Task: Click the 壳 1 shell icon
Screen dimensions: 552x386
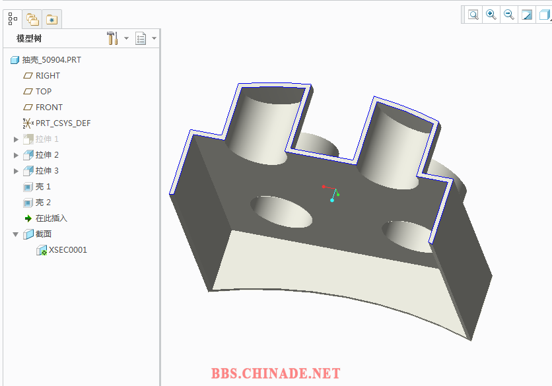Action: [28, 187]
